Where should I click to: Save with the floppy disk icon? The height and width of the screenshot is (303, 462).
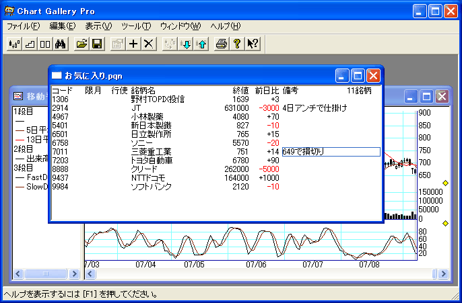coord(97,44)
